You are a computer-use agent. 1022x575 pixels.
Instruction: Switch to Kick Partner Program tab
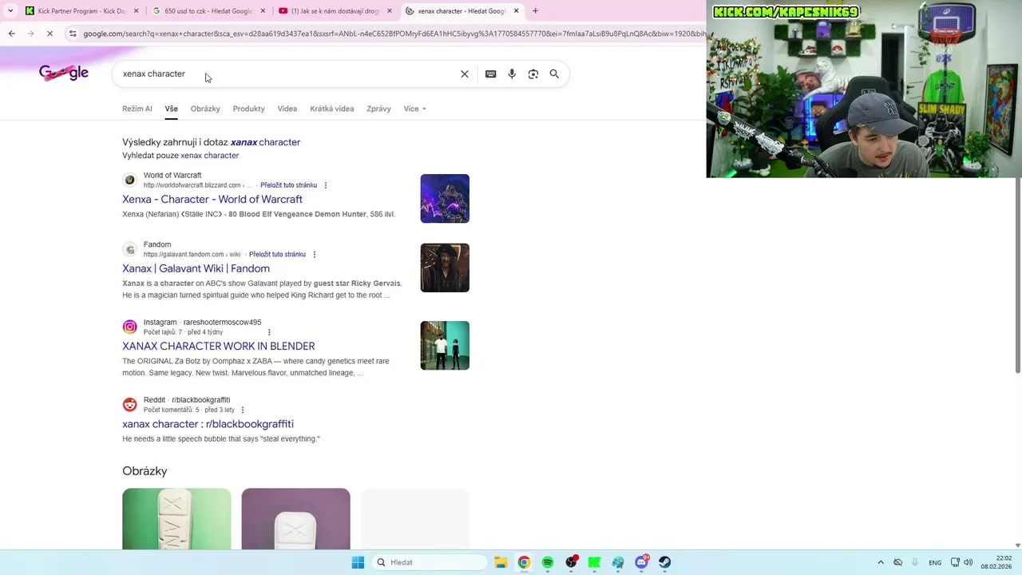81,11
